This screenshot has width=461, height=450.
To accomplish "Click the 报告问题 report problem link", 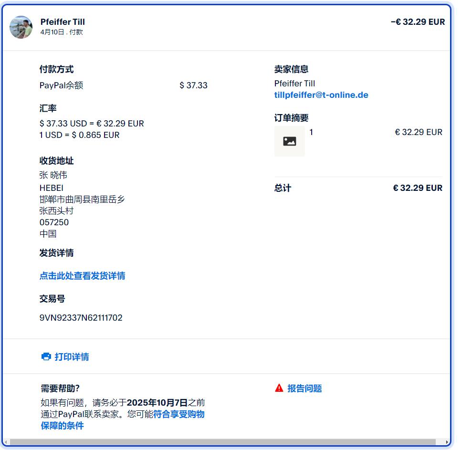I will click(x=304, y=388).
